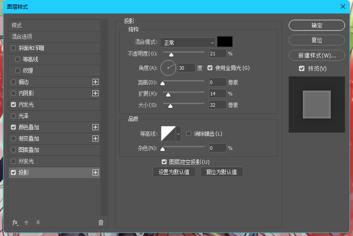Enable the 图案叠加 checkbox

tap(14, 150)
